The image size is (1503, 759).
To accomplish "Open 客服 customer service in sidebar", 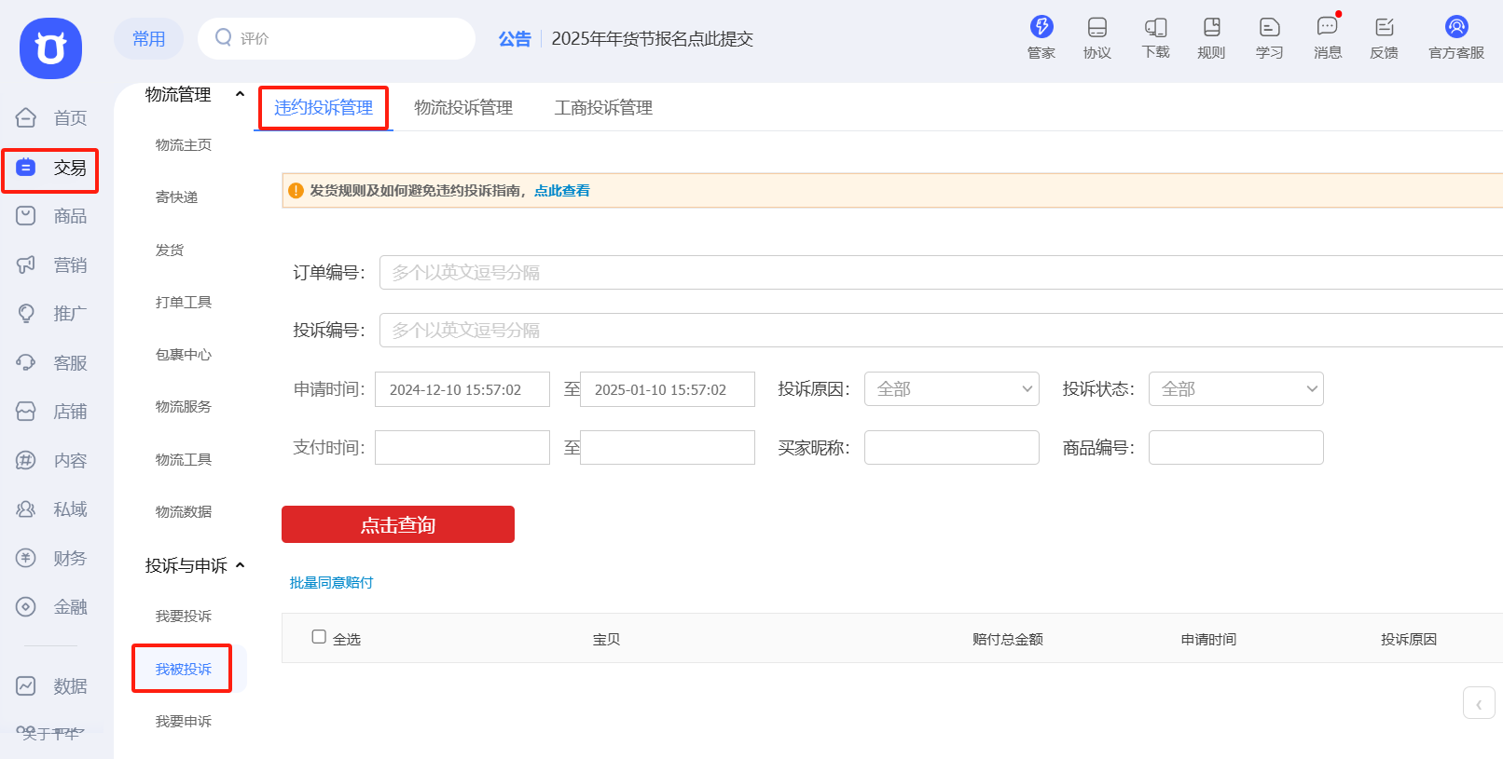I will point(52,363).
